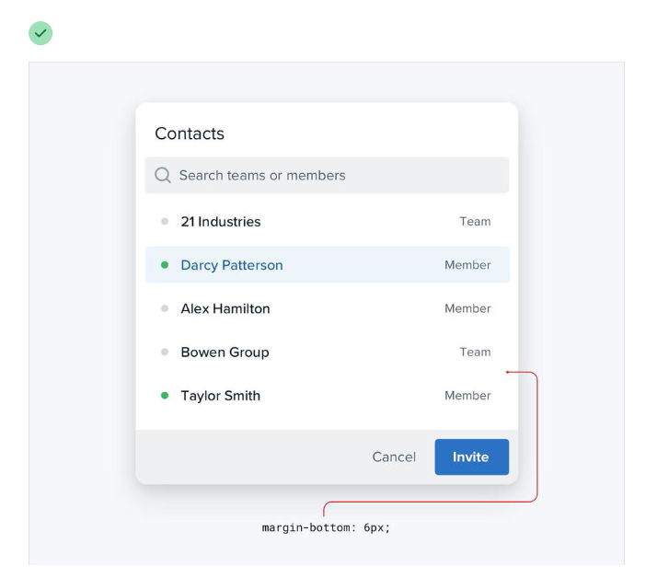Click Team label on Bowen Group row
This screenshot has height=578, width=657.
click(475, 352)
